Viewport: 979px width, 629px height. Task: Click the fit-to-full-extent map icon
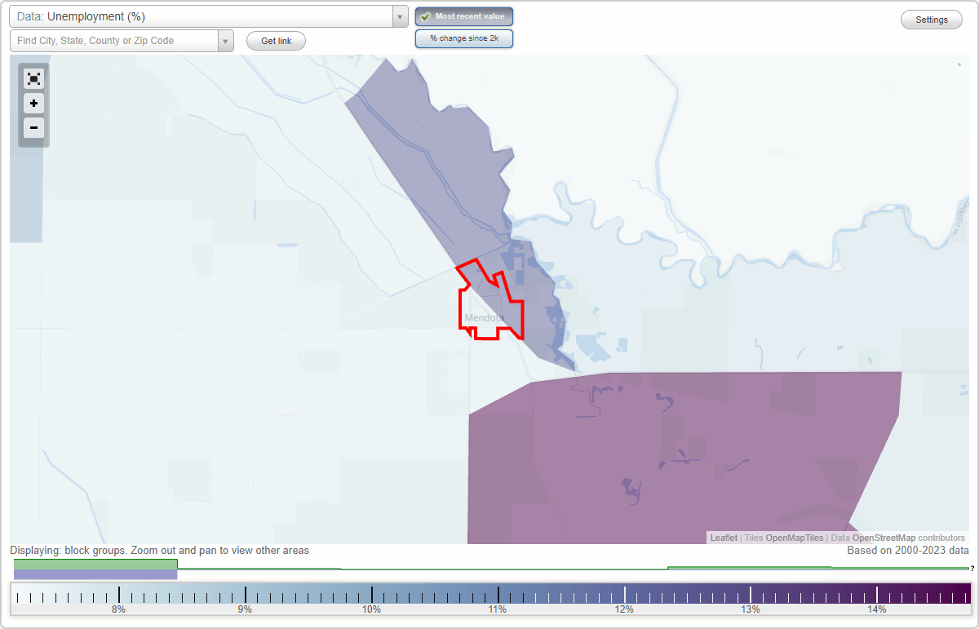33,78
